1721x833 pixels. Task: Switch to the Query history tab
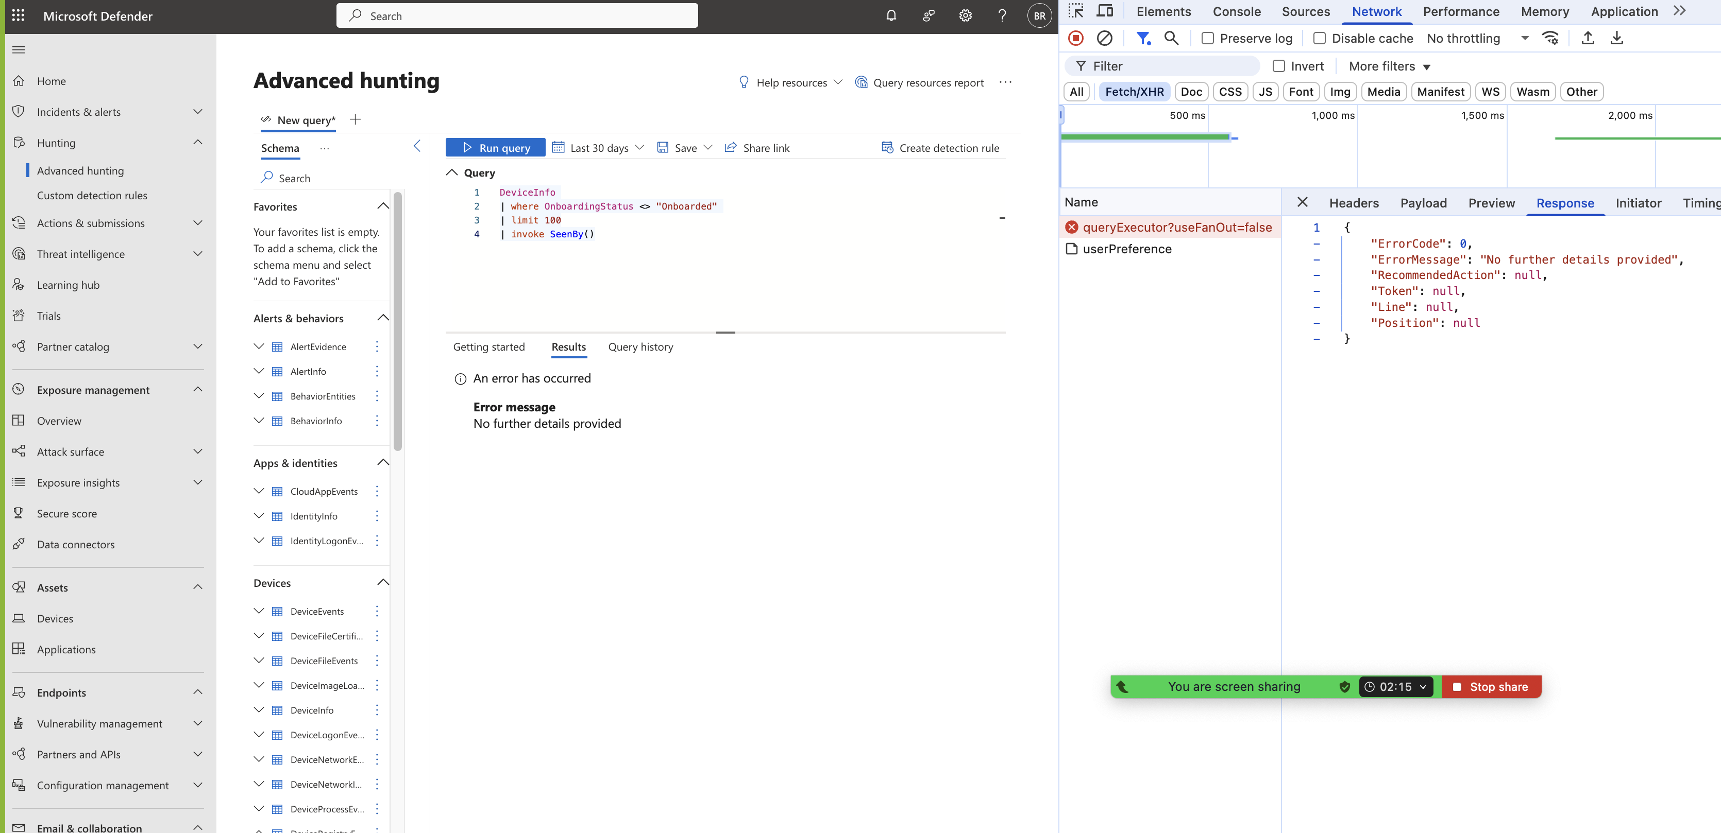pyautogui.click(x=640, y=346)
